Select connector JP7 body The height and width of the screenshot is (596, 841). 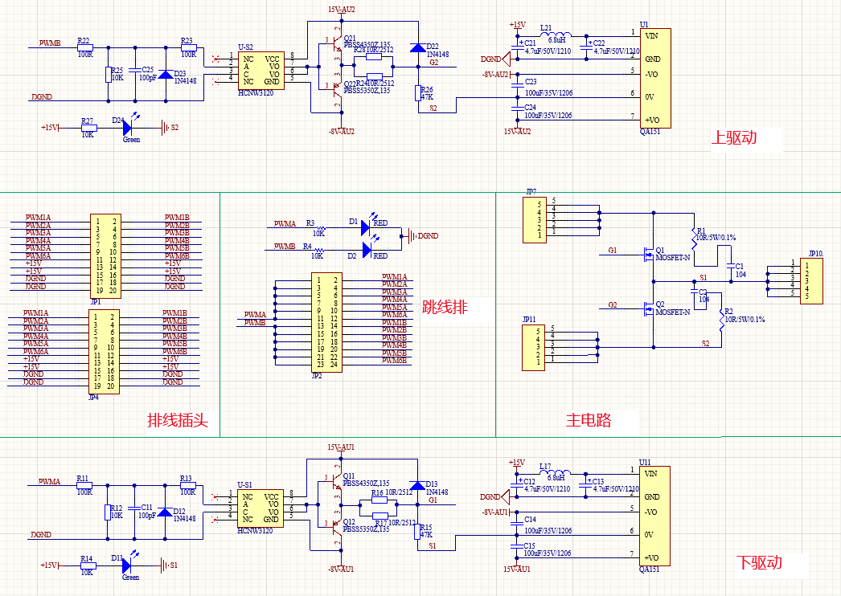pos(534,220)
